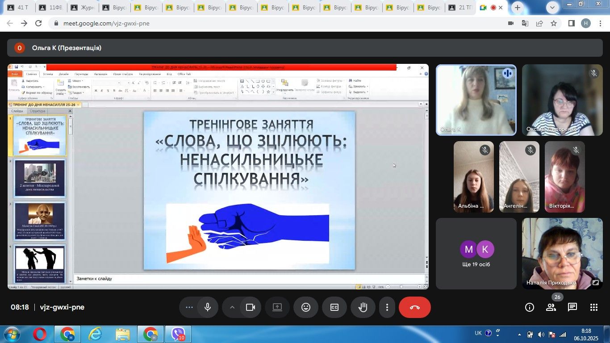Open audio settings three-dot menu beside microphone

click(x=189, y=307)
